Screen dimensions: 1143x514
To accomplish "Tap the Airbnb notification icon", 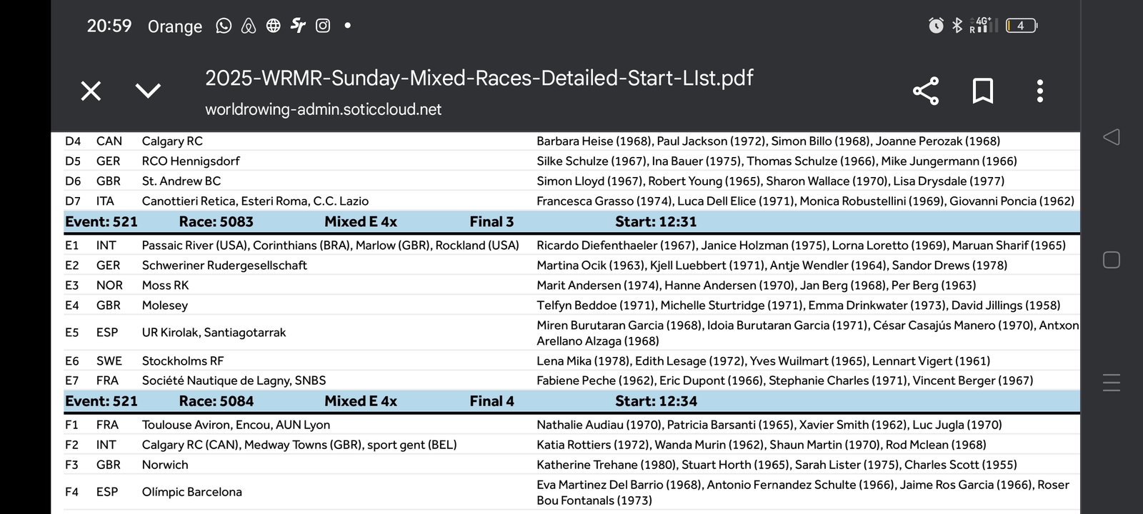I will [249, 26].
